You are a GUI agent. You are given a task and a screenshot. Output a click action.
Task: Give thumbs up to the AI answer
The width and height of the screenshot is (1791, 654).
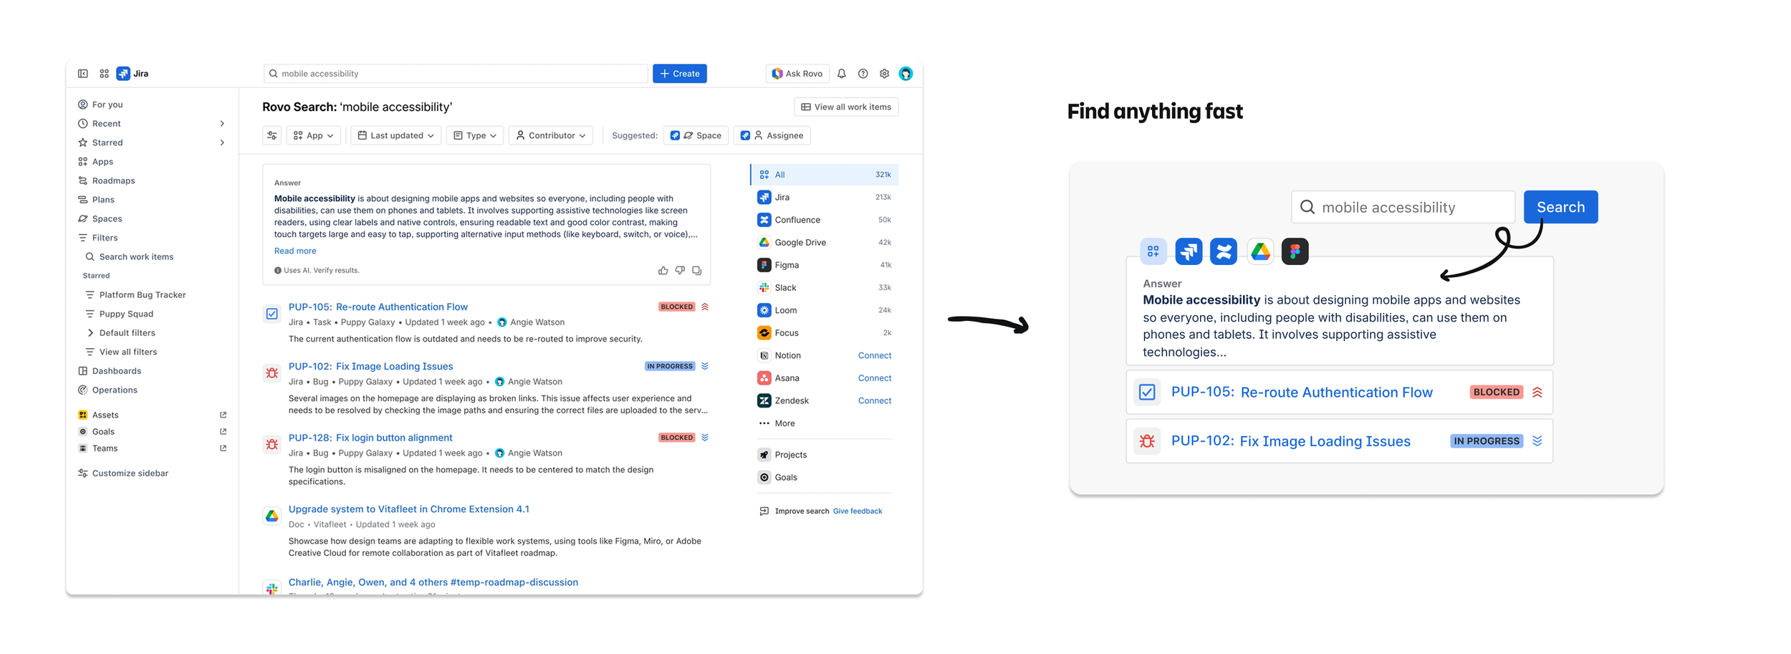[663, 271]
